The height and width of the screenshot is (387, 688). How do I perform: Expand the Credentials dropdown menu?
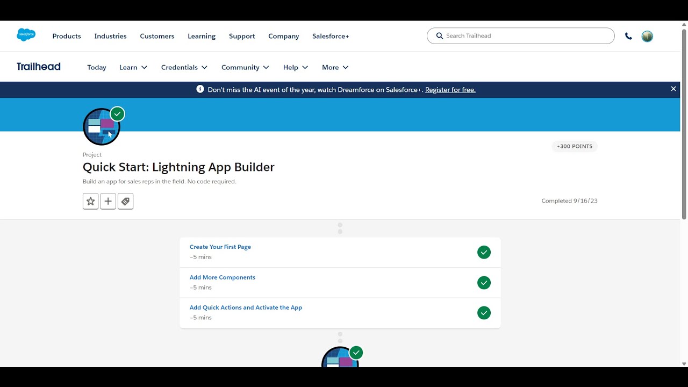click(184, 67)
